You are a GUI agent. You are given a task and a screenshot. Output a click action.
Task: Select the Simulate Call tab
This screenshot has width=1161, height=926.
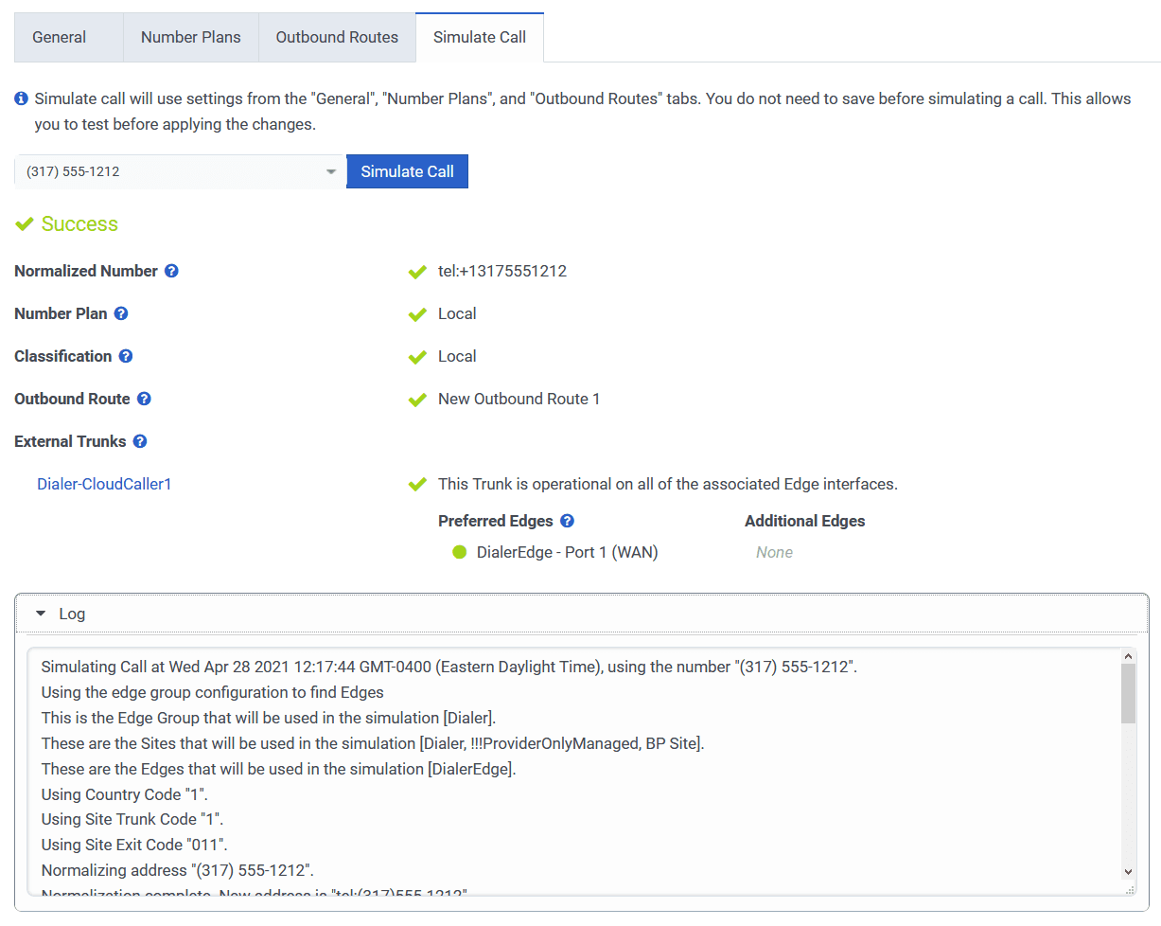[x=479, y=38]
